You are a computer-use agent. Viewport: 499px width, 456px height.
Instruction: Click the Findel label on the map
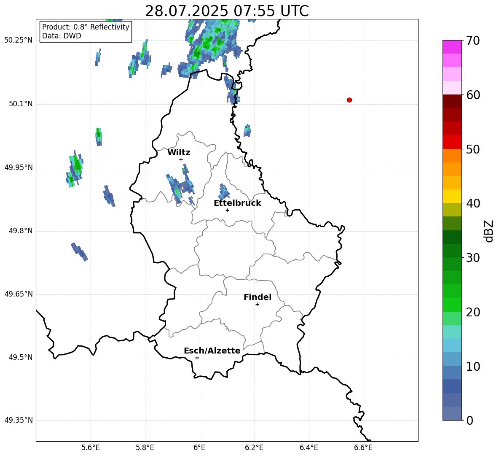[x=258, y=297]
